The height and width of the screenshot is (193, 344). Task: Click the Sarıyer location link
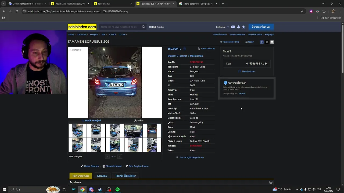tap(183, 56)
